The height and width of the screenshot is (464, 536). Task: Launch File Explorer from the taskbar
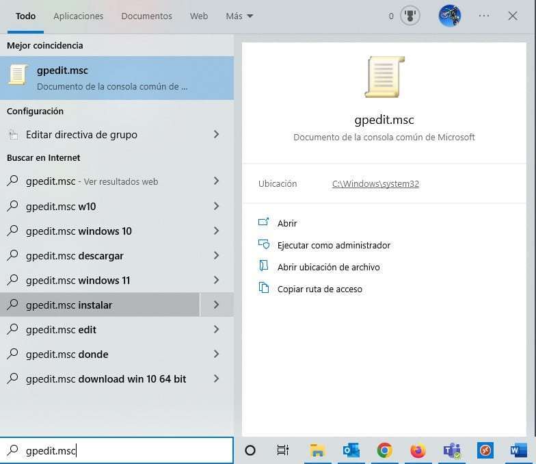317,450
